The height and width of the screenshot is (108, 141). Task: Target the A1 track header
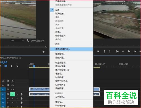(x=3, y=94)
